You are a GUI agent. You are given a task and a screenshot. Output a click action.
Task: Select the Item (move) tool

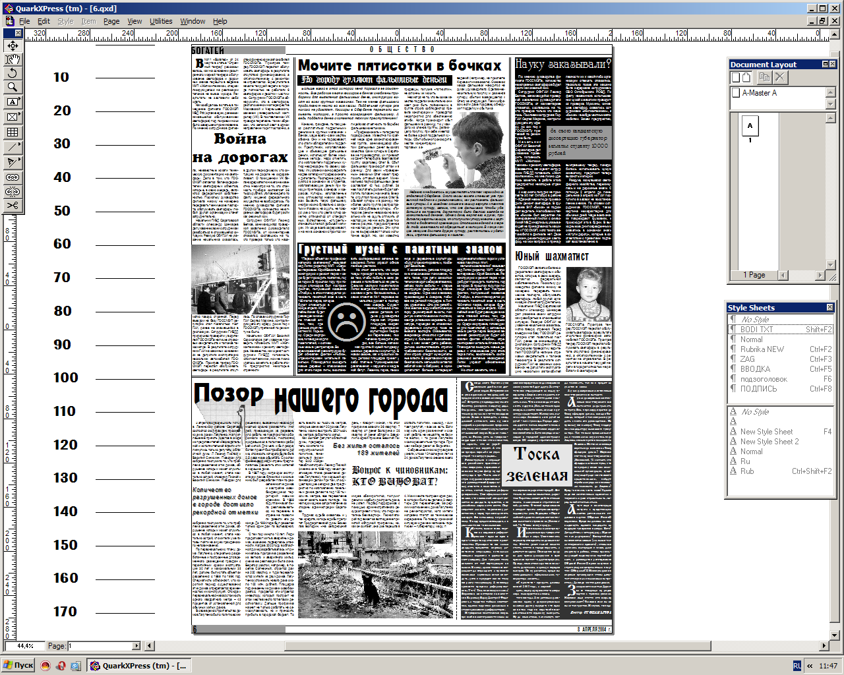click(13, 45)
